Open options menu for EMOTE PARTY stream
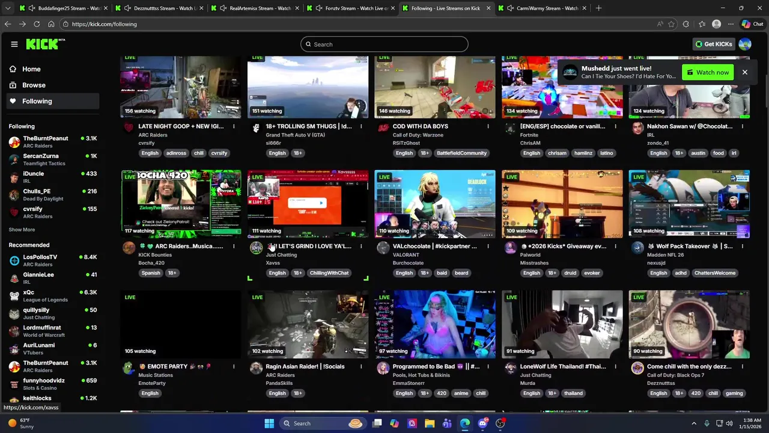The width and height of the screenshot is (769, 433). 234,366
